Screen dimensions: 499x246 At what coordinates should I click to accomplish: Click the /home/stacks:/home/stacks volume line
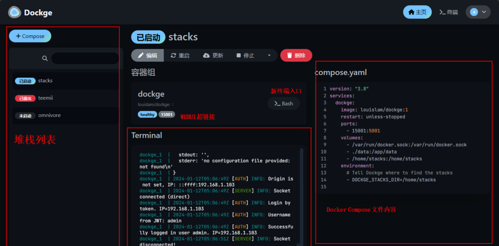click(x=384, y=159)
